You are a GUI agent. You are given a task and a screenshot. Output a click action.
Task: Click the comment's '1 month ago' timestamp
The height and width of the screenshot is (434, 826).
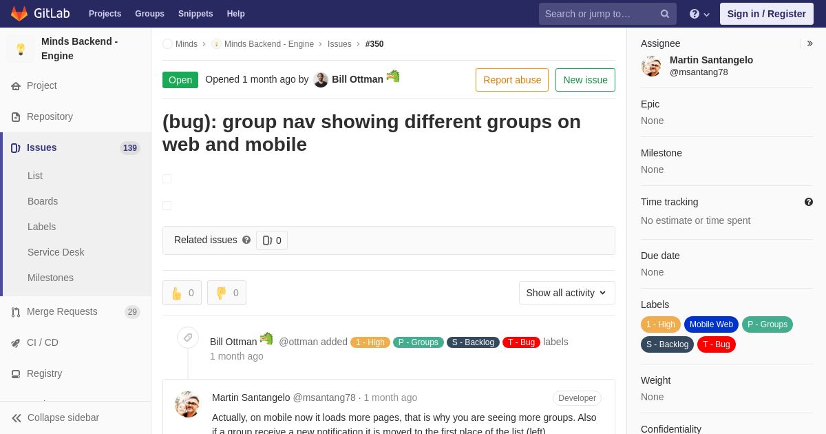[x=390, y=397]
